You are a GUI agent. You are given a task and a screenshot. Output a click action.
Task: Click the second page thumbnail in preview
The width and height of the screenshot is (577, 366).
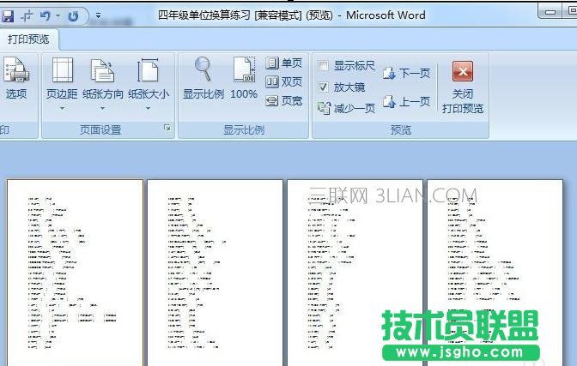(x=215, y=273)
